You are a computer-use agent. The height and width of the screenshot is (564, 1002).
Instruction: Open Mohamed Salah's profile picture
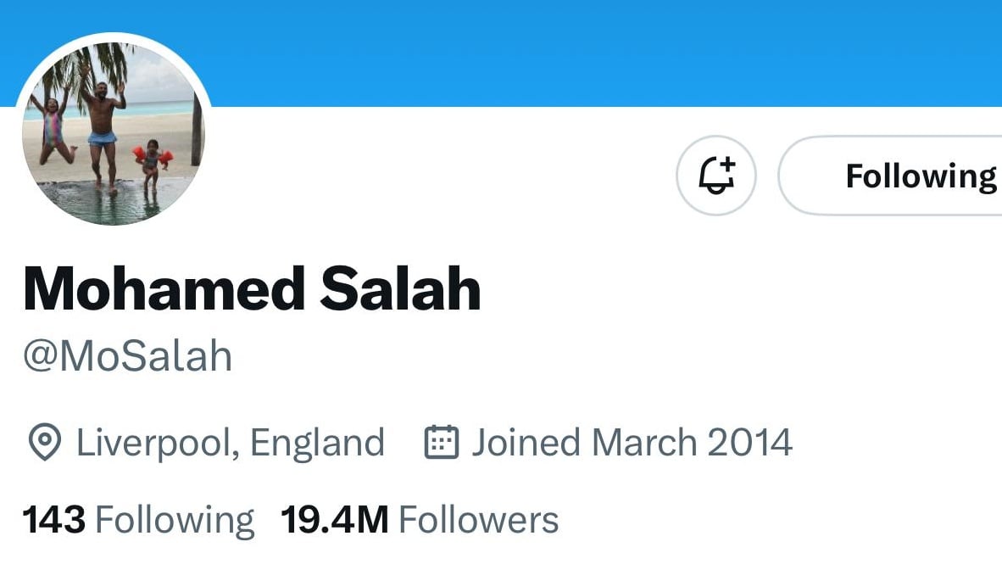(x=113, y=133)
